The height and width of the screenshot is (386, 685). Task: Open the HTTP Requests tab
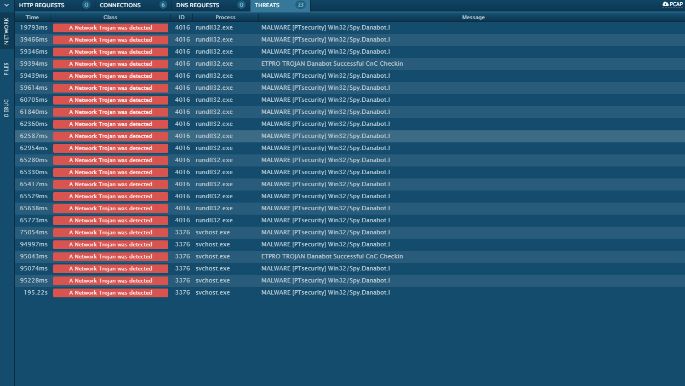[42, 5]
